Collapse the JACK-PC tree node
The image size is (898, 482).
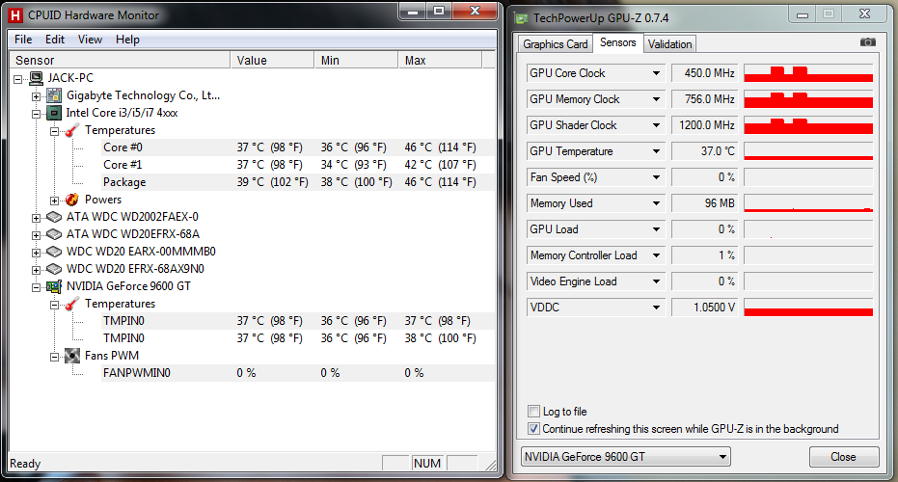click(17, 79)
